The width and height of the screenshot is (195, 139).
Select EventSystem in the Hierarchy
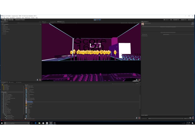[x=6, y=32]
